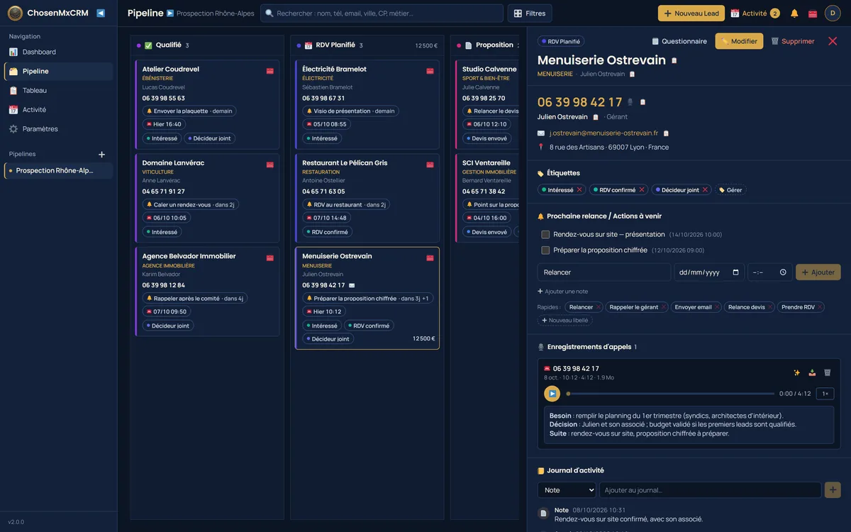Expand Ajouter une note
851x532 pixels.
(x=562, y=292)
